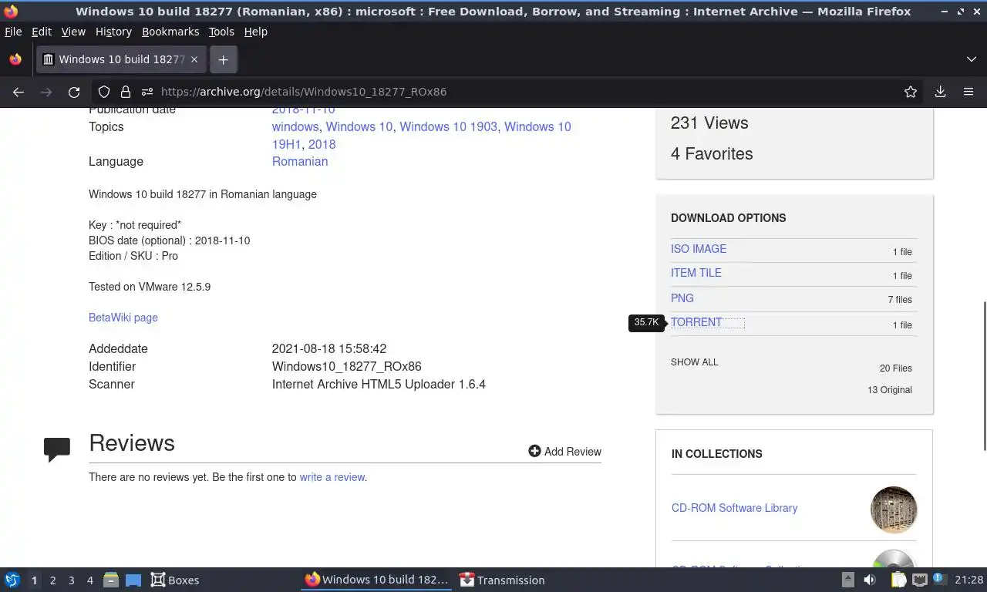Expand the list all tabs chevron
Image resolution: width=987 pixels, height=592 pixels.
click(971, 59)
